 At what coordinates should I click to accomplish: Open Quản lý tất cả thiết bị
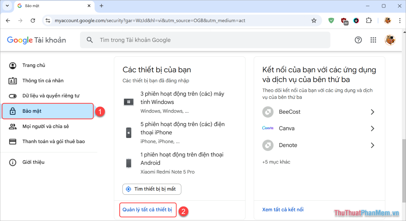[x=148, y=210]
